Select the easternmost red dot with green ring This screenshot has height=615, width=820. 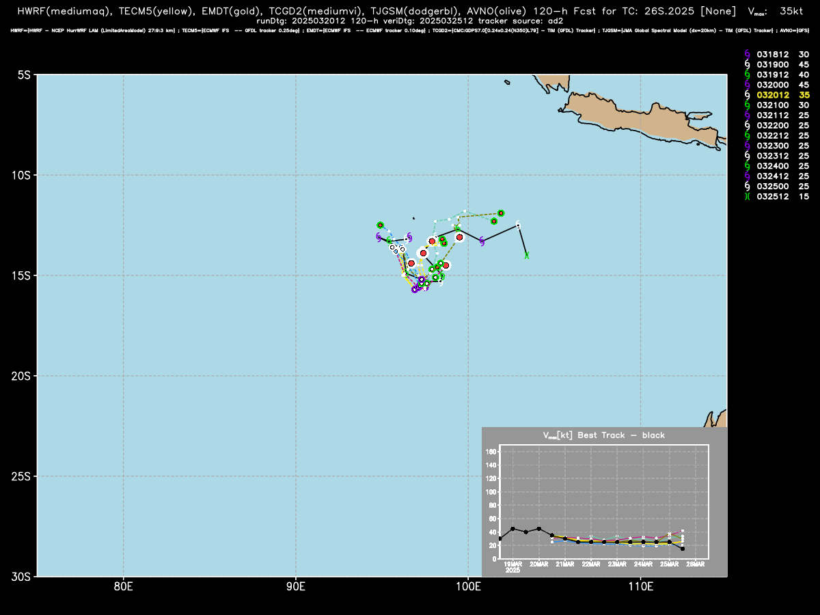tap(501, 213)
